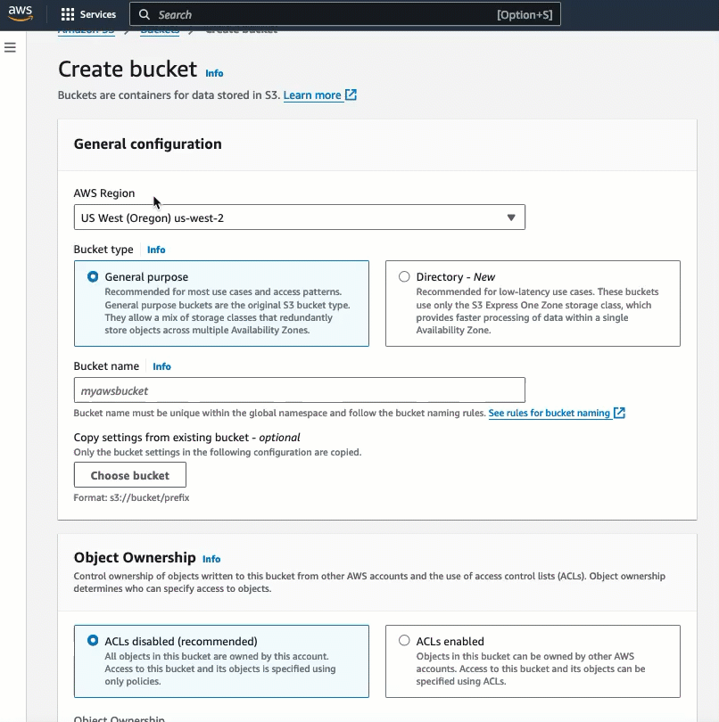Click the 'Copy settings from existing bucket' label
This screenshot has width=719, height=722.
186,438
